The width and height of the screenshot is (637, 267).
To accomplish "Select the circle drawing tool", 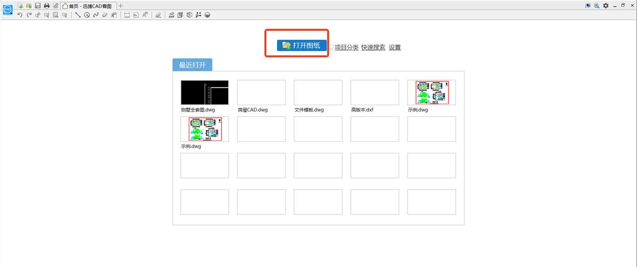I will (x=87, y=15).
